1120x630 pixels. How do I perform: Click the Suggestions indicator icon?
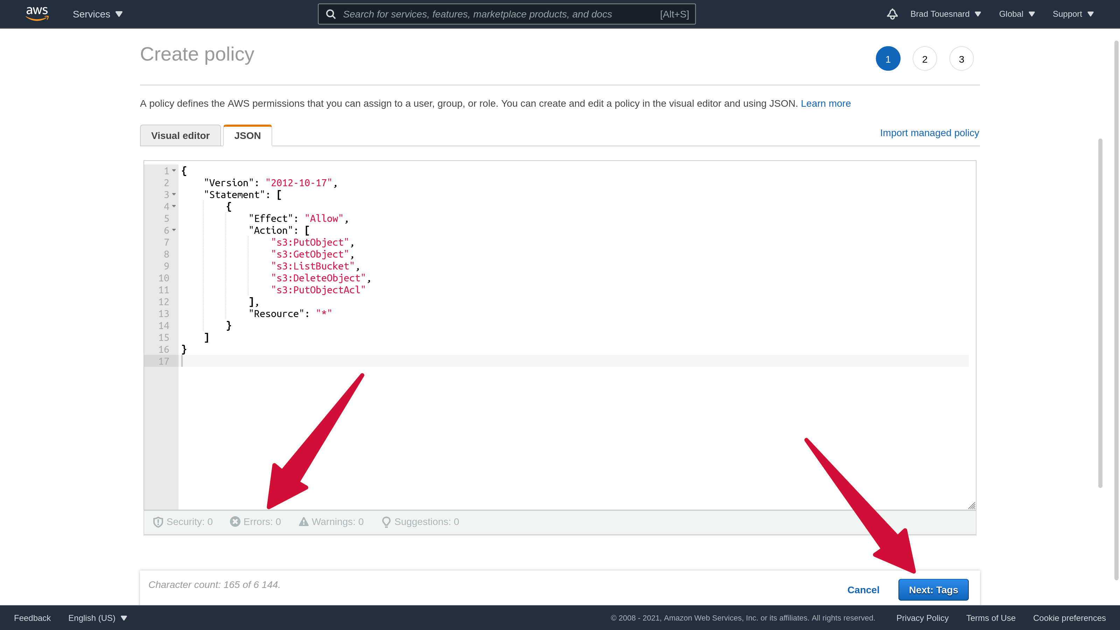[x=386, y=521]
